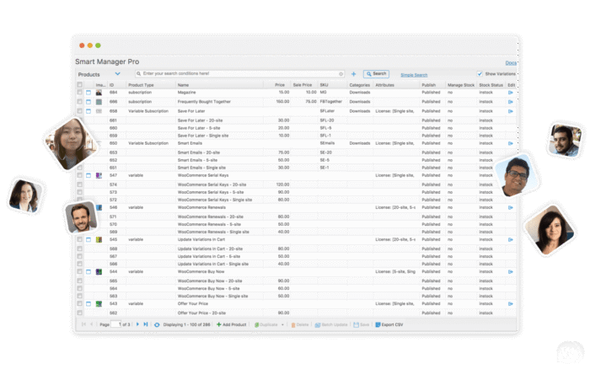
Task: Click the blue window icon in the Magazine row
Action: coord(88,93)
